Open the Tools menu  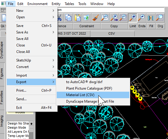click(82, 4)
